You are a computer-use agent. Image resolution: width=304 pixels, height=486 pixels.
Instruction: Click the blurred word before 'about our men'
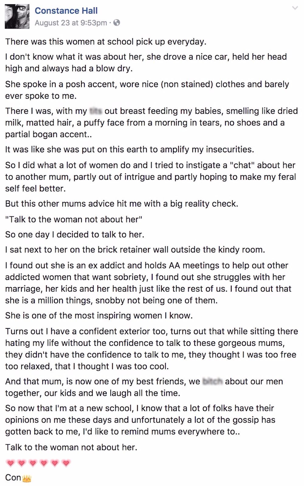212,381
